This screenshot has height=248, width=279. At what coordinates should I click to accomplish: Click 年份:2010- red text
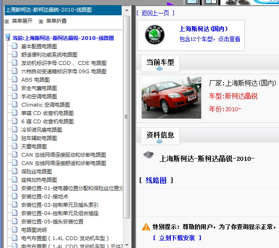[x=225, y=109]
